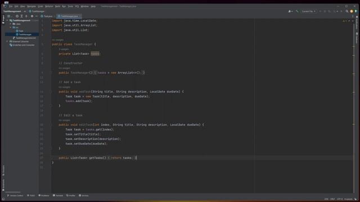
Task: Open the Structure tool window side tab
Action: 3,171
